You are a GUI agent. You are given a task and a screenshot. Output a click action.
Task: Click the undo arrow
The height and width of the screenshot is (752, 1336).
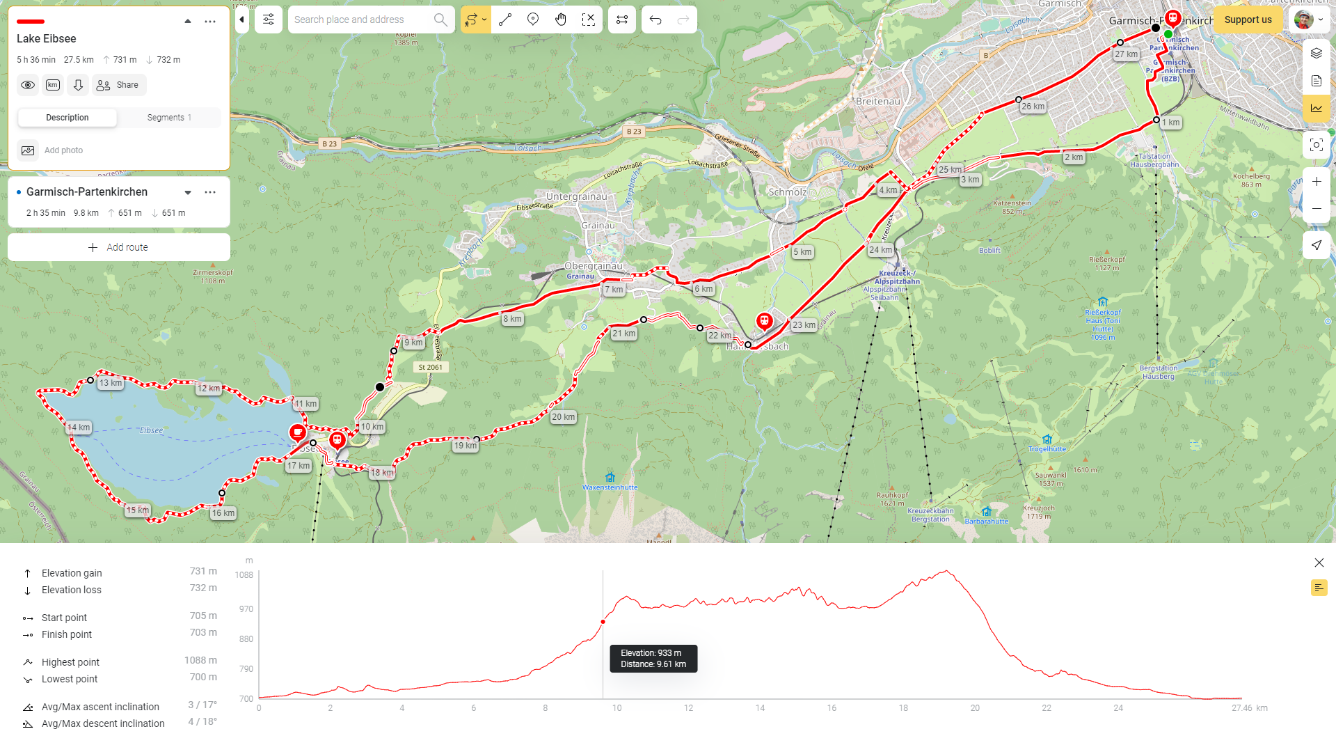655,19
